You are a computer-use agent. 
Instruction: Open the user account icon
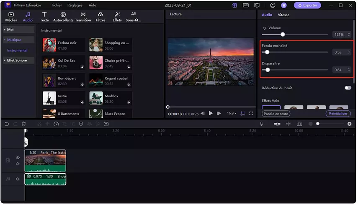click(x=273, y=5)
